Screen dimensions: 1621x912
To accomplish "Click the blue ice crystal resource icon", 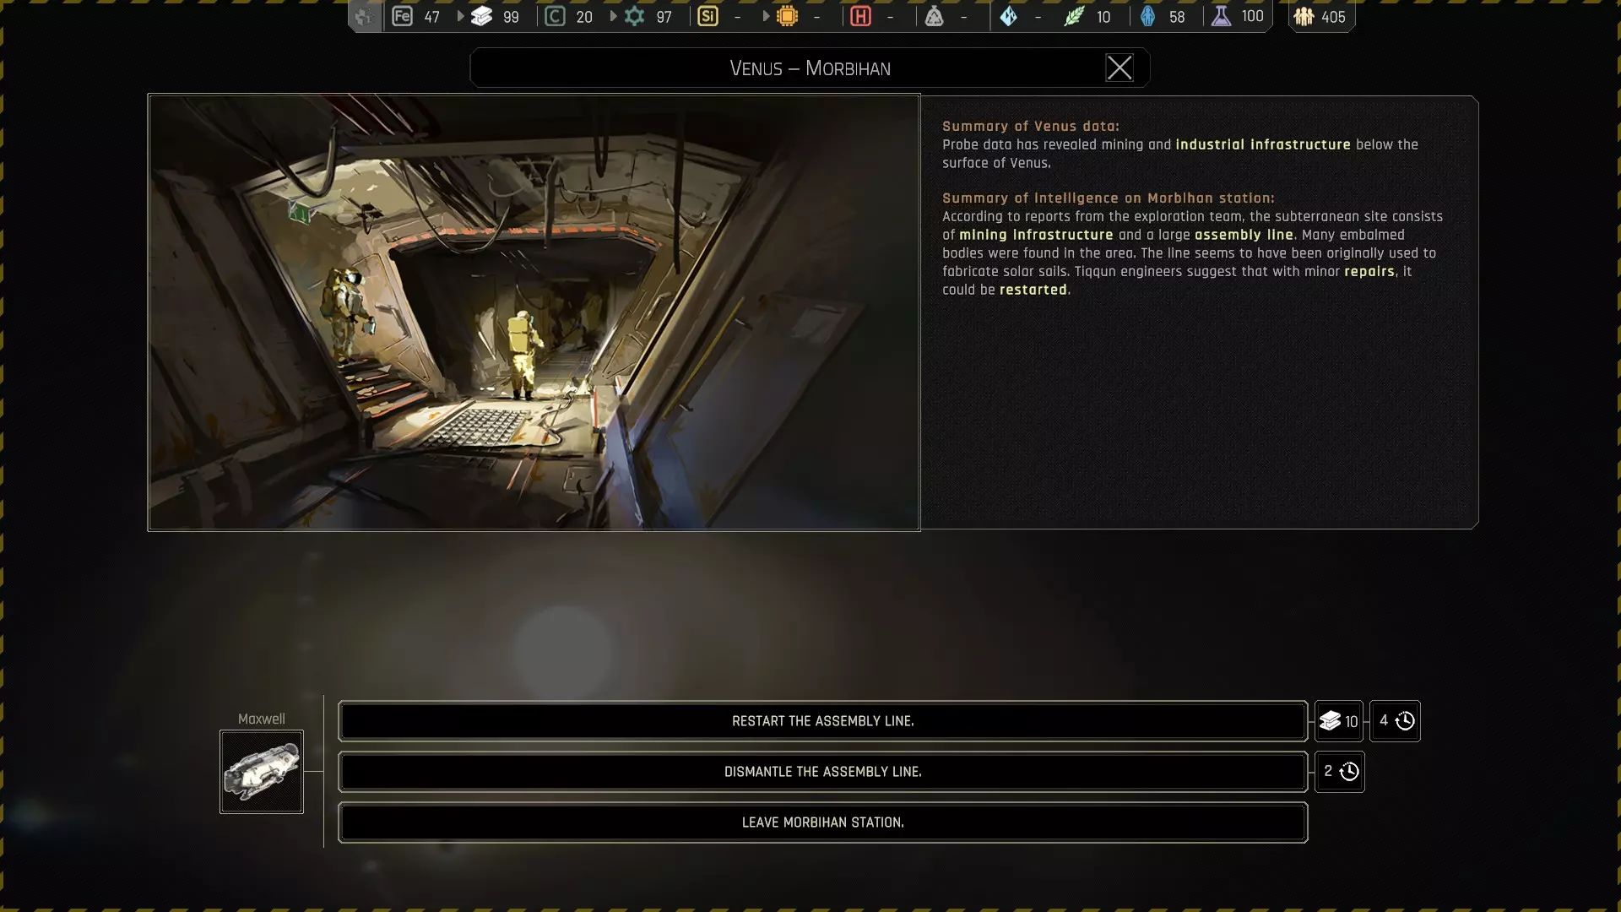I will (x=1008, y=16).
